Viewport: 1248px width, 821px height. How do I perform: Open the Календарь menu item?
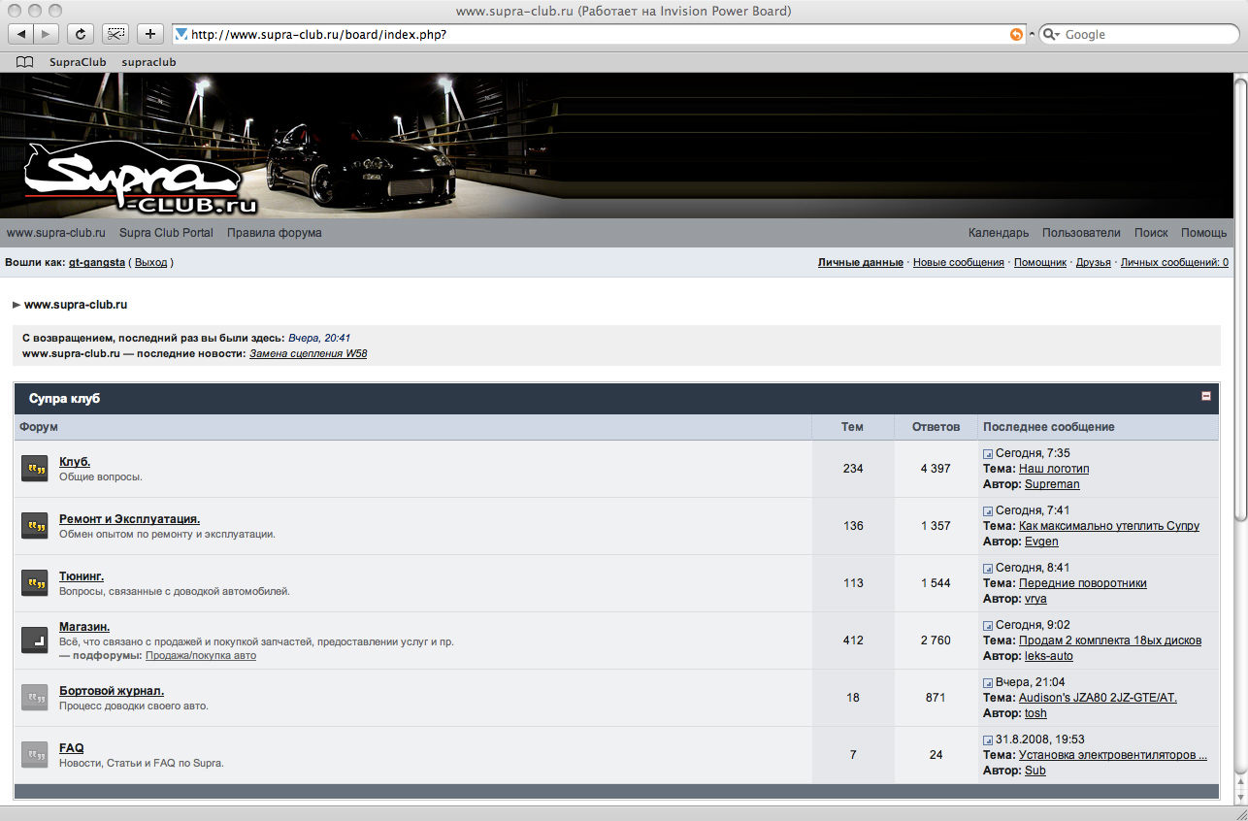point(998,233)
